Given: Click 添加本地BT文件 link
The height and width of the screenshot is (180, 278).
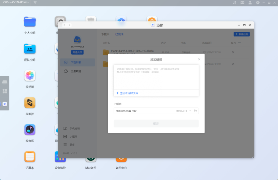Looking at the screenshot, I should point(127,93).
